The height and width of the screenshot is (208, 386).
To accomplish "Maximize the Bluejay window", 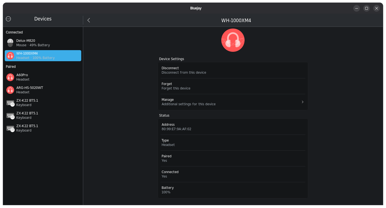I will pos(367,8).
